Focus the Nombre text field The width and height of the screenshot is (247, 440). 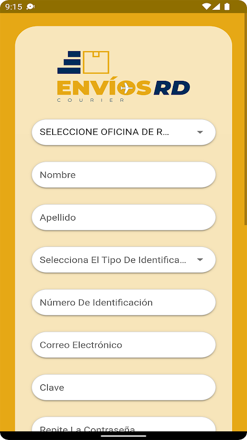123,175
